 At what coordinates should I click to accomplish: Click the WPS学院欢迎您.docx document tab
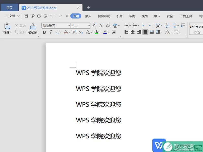coord(50,8)
